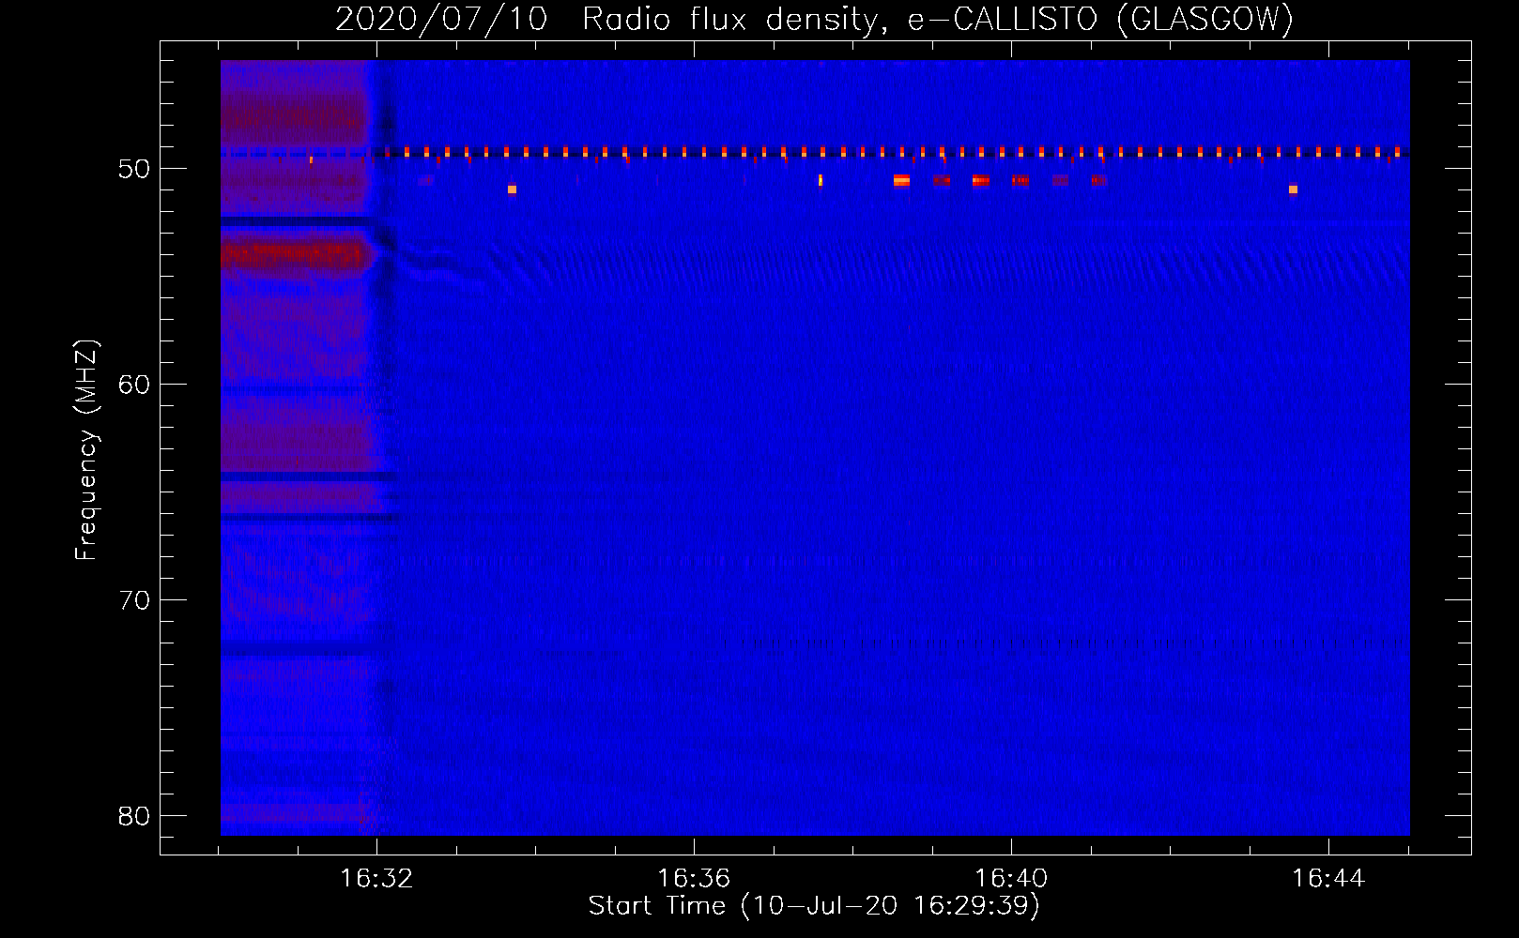Image resolution: width=1519 pixels, height=938 pixels.
Task: Click the 16:36 time tick label
Action: point(694,878)
